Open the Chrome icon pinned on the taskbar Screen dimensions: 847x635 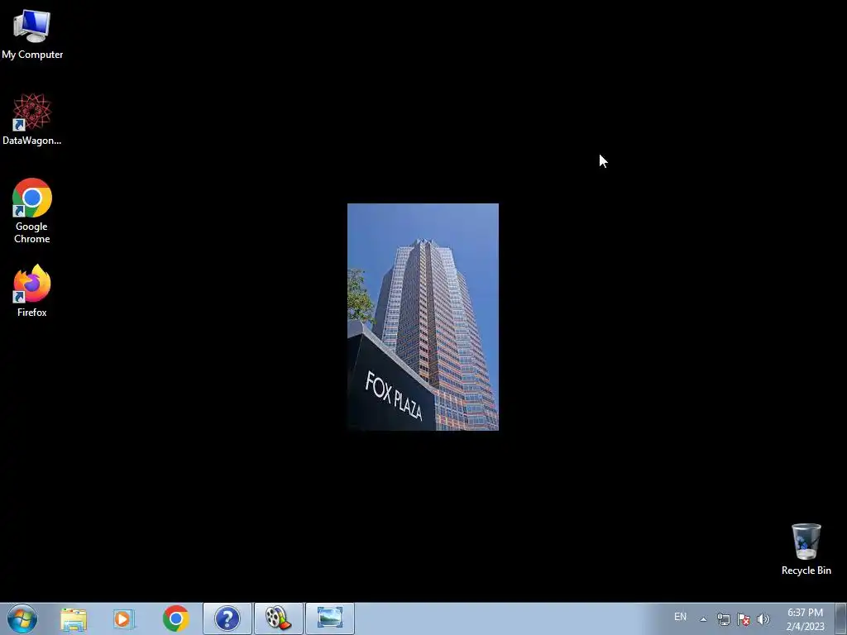point(175,618)
